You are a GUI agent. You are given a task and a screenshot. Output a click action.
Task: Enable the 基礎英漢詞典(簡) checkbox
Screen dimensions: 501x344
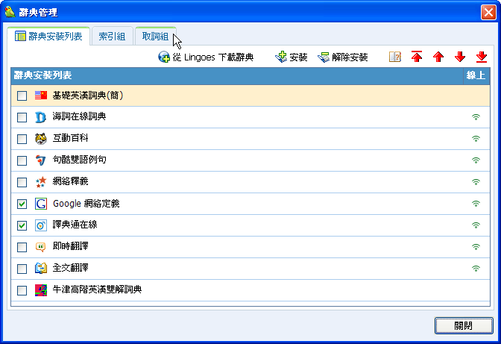pos(22,96)
